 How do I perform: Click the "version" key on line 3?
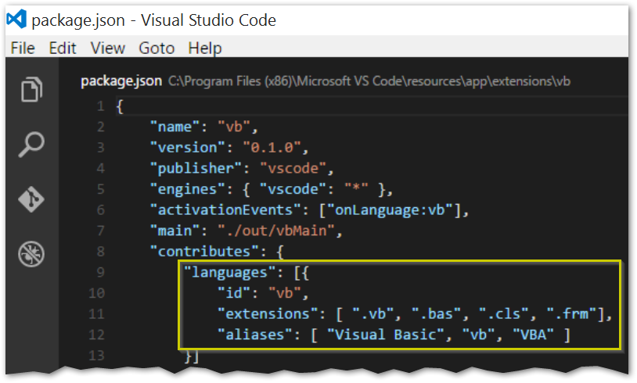tap(187, 147)
